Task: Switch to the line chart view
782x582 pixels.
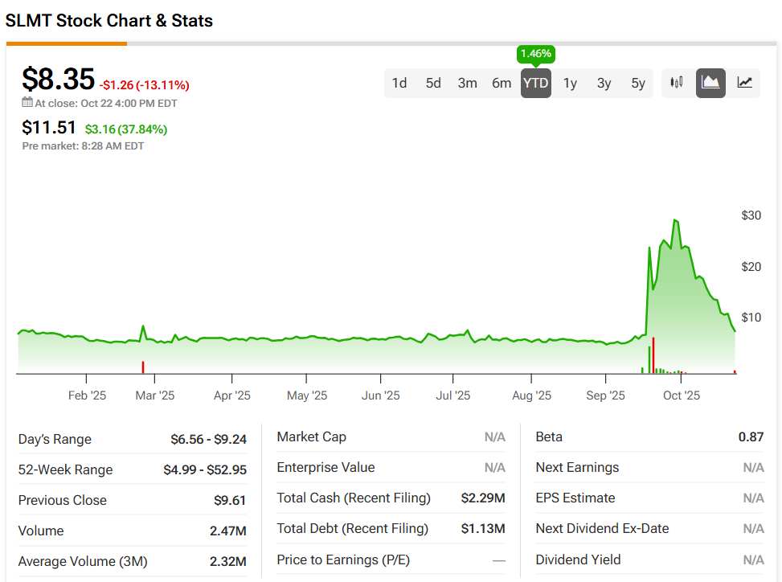Action: point(745,83)
